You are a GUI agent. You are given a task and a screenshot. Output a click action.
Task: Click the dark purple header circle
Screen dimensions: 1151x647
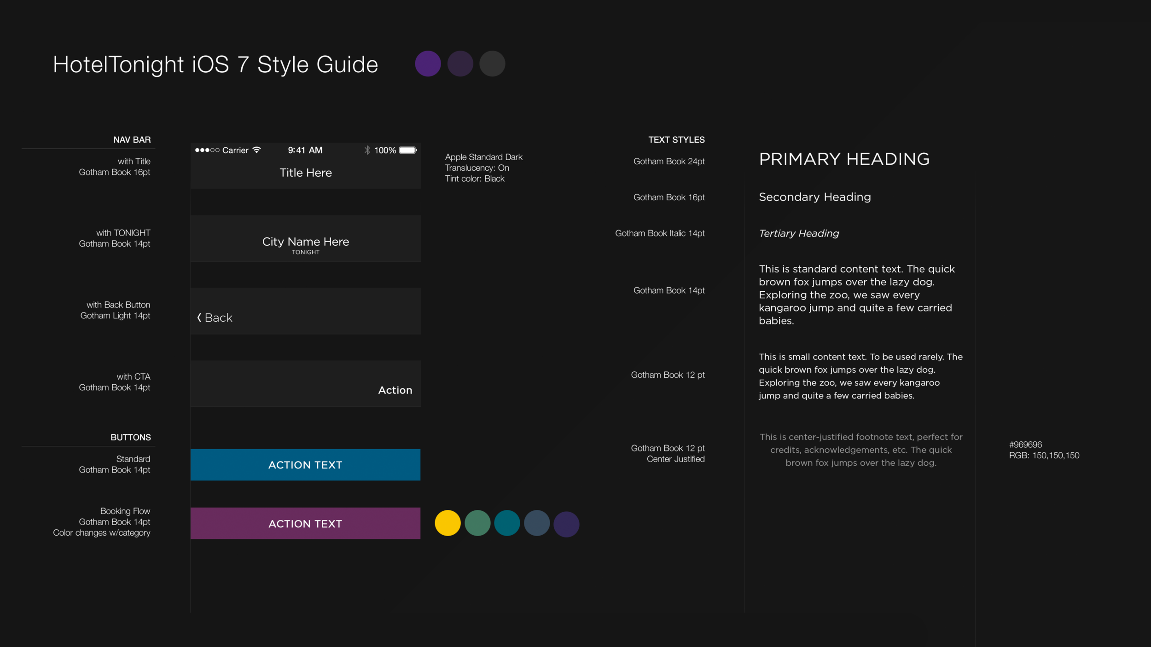click(460, 64)
